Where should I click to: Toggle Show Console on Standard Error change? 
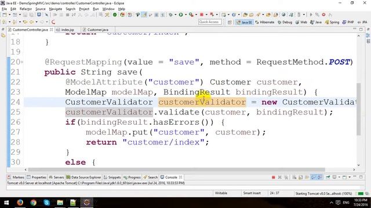coord(319,177)
